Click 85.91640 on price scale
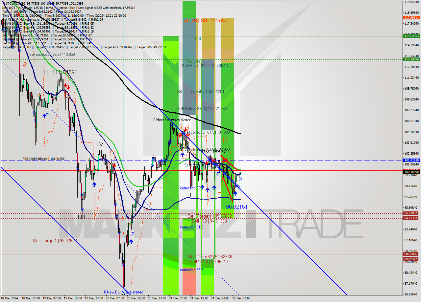Viewport: 421px width, 302px height. [x=411, y=294]
